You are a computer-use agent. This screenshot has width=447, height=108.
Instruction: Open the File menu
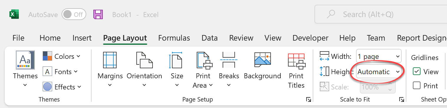tap(18, 38)
